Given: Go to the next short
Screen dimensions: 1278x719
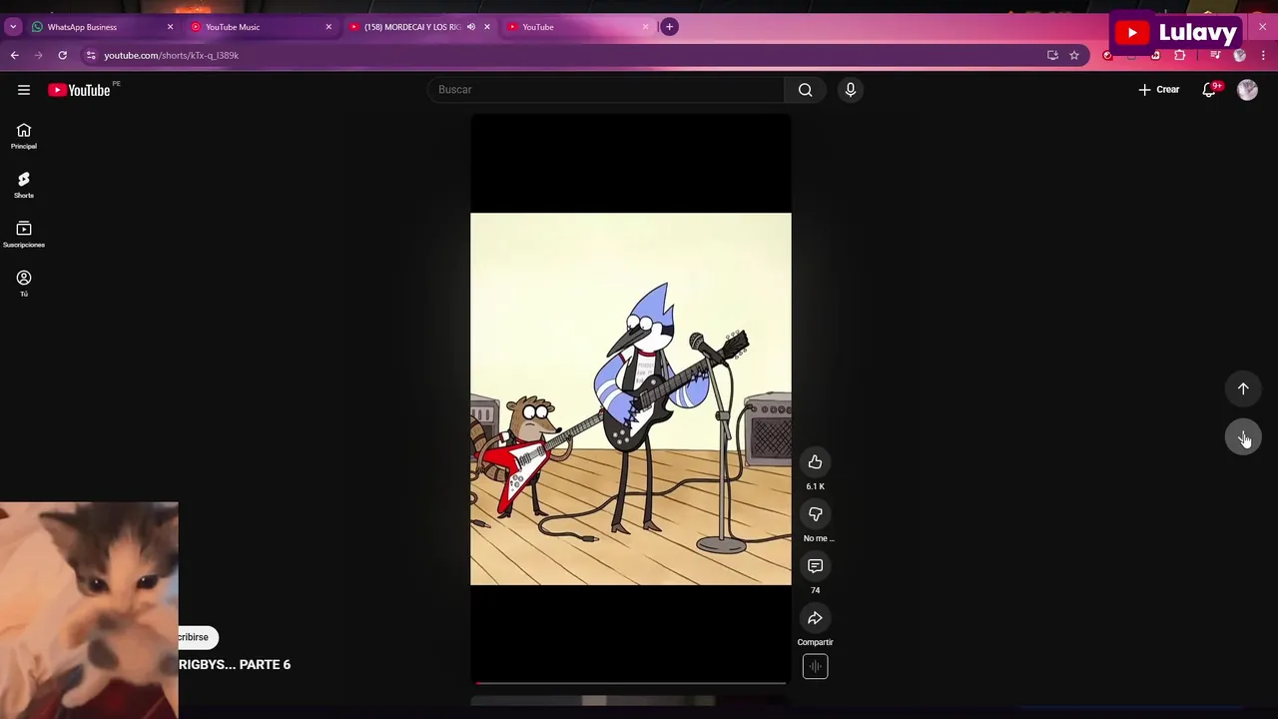Looking at the screenshot, I should pyautogui.click(x=1243, y=437).
